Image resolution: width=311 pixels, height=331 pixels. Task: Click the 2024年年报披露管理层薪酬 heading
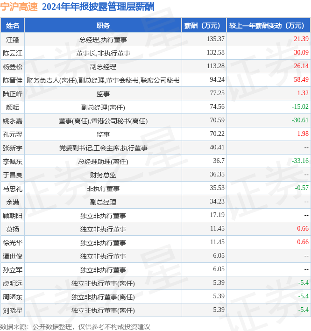(x=98, y=7)
